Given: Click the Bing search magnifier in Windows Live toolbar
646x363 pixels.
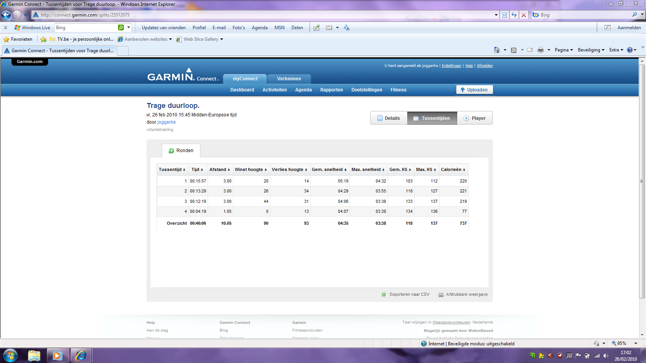Looking at the screenshot, I should 121,28.
